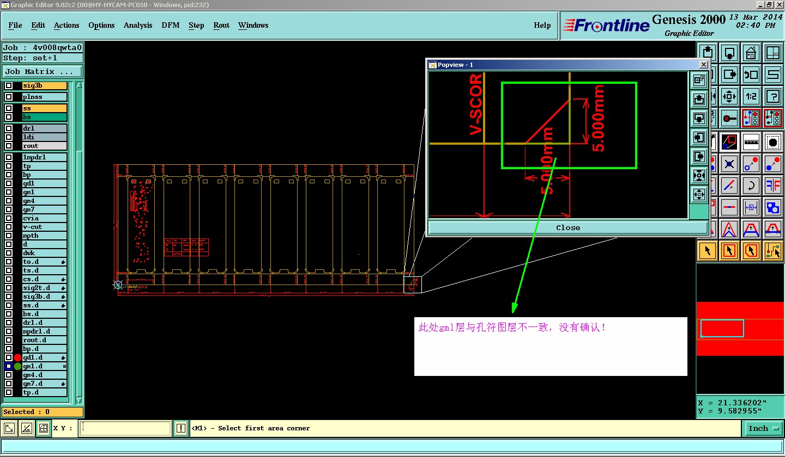Click Popview pan left icon
This screenshot has height=457, width=785.
pyautogui.click(x=699, y=137)
